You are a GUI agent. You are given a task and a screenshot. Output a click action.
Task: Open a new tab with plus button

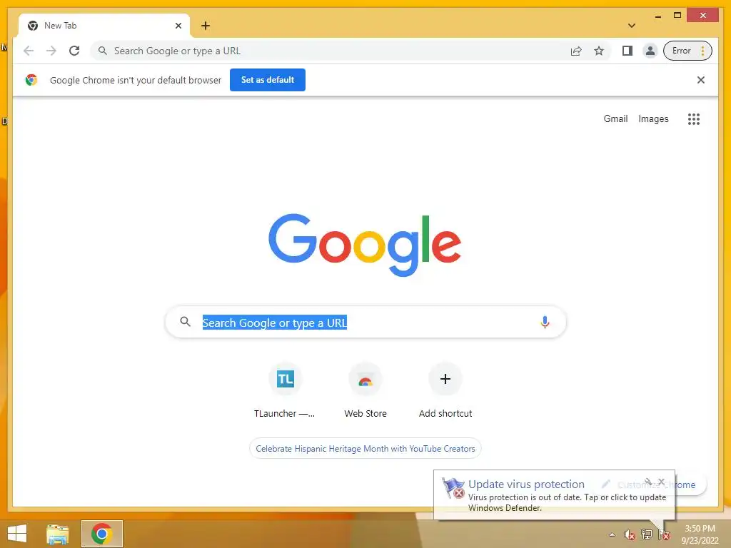pyautogui.click(x=206, y=26)
